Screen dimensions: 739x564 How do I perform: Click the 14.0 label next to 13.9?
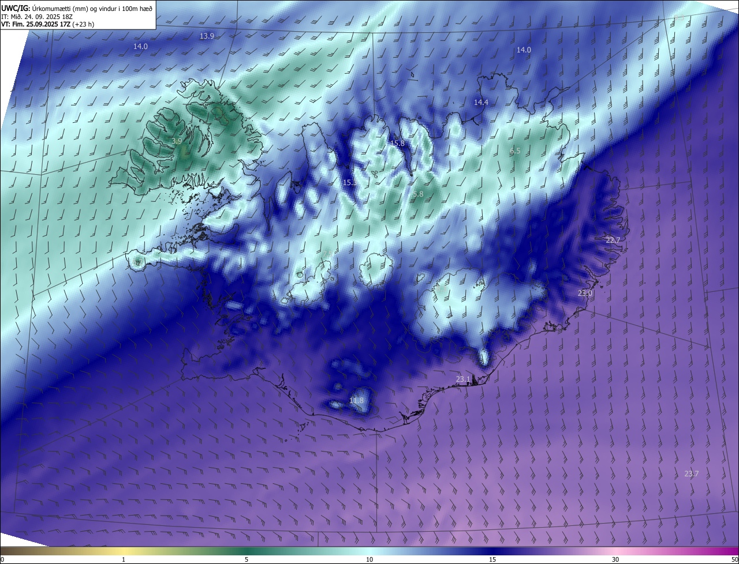[x=140, y=46]
